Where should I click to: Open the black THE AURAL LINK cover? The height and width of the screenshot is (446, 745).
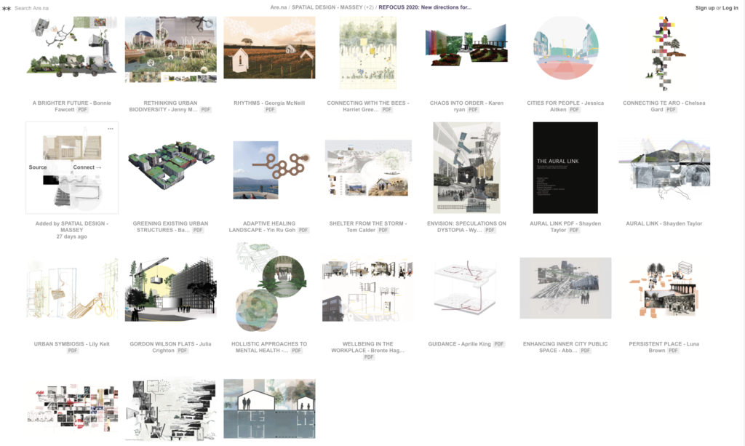coord(565,167)
